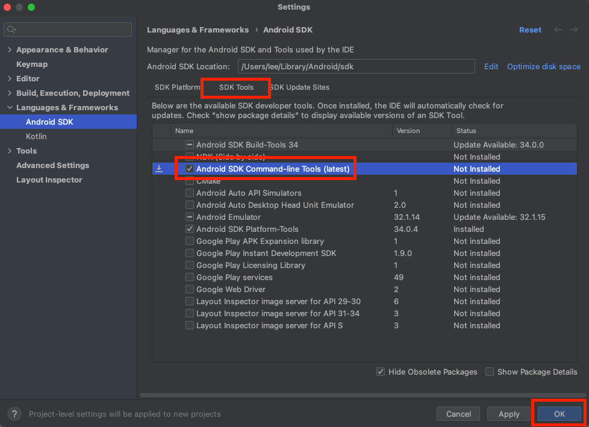Click version 1.9.0 of Instant Development SDK
The height and width of the screenshot is (427, 589).
[403, 253]
